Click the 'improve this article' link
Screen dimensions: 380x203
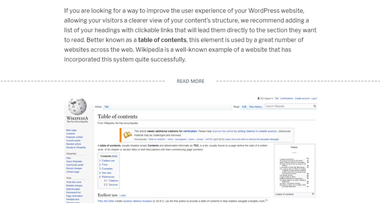pos(223,131)
